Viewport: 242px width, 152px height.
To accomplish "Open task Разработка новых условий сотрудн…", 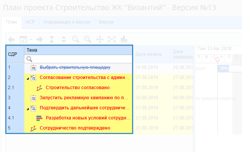I will point(88,118).
